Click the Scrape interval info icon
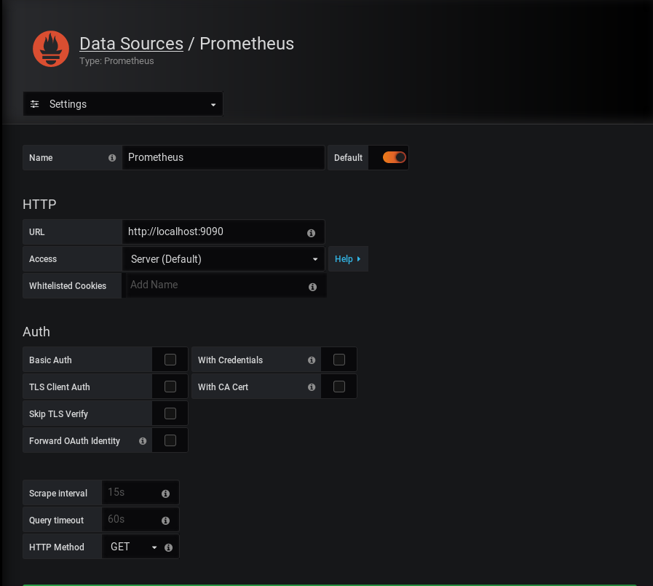Viewport: 653px width, 586px height. pyautogui.click(x=166, y=494)
